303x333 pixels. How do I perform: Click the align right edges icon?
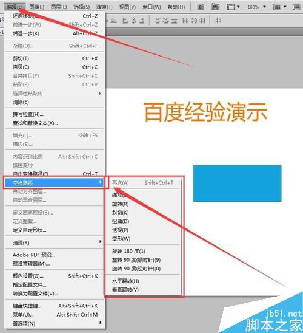pos(142,21)
